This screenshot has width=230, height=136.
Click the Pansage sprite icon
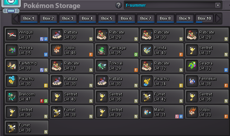click(x=102, y=50)
